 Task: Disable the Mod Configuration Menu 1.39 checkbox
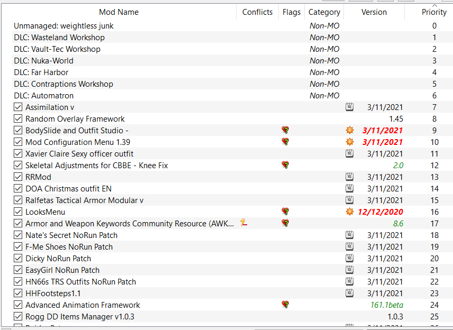[x=18, y=142]
